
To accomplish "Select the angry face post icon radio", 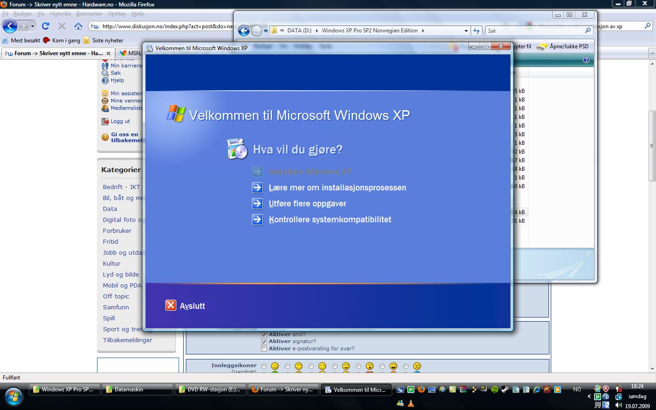I will [406, 366].
